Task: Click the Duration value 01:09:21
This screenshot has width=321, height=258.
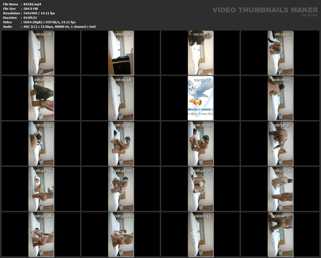Action: click(x=30, y=18)
